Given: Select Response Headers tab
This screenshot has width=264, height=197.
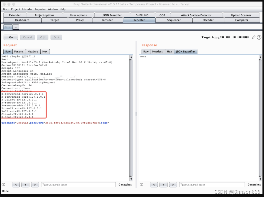Looking at the screenshot, I should click(157, 51).
